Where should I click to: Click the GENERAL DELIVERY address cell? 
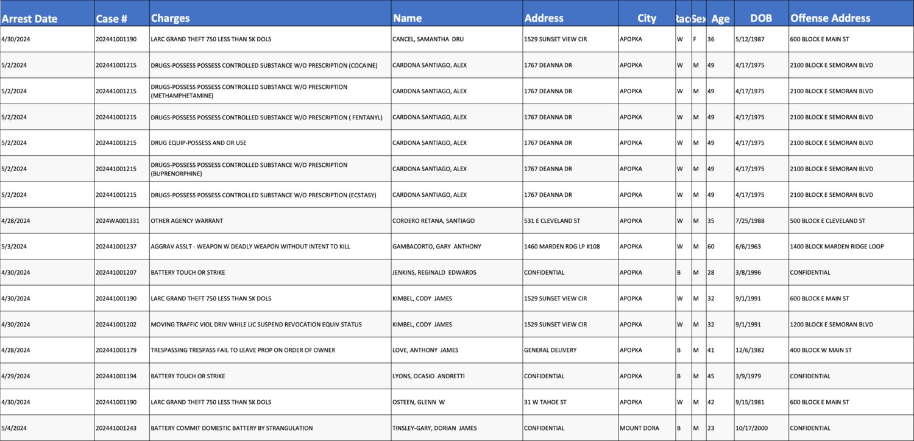(x=570, y=350)
